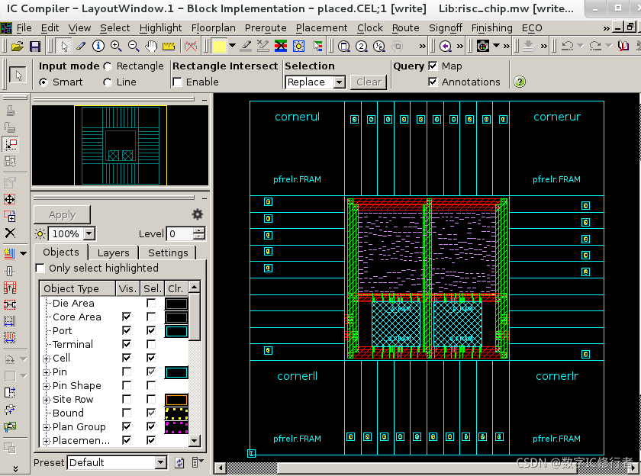Select the Rectangle input mode radio
This screenshot has width=641, height=476.
[108, 66]
